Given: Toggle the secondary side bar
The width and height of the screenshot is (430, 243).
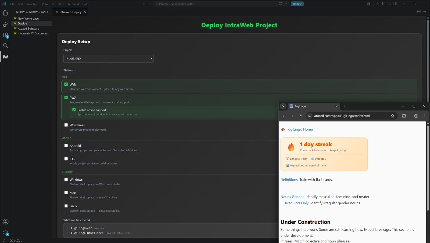Looking at the screenshot, I should (395, 4).
